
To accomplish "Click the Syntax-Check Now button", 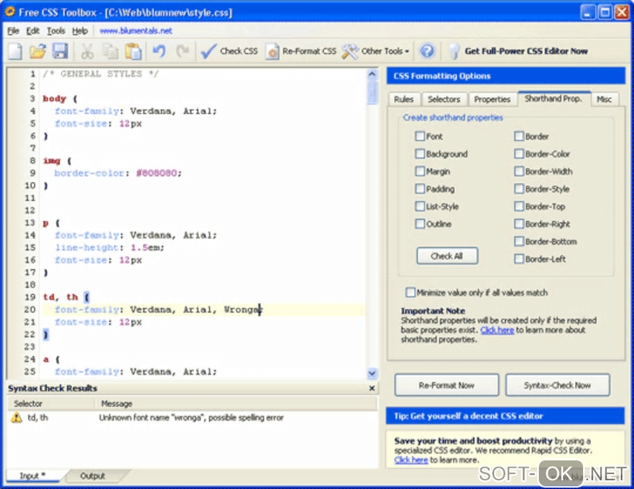I will pos(557,385).
